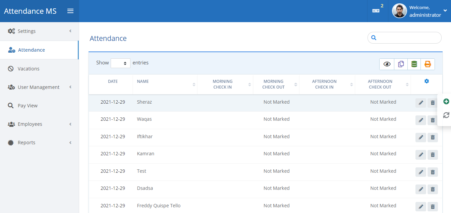Toggle column visibility eye icon

click(x=387, y=64)
